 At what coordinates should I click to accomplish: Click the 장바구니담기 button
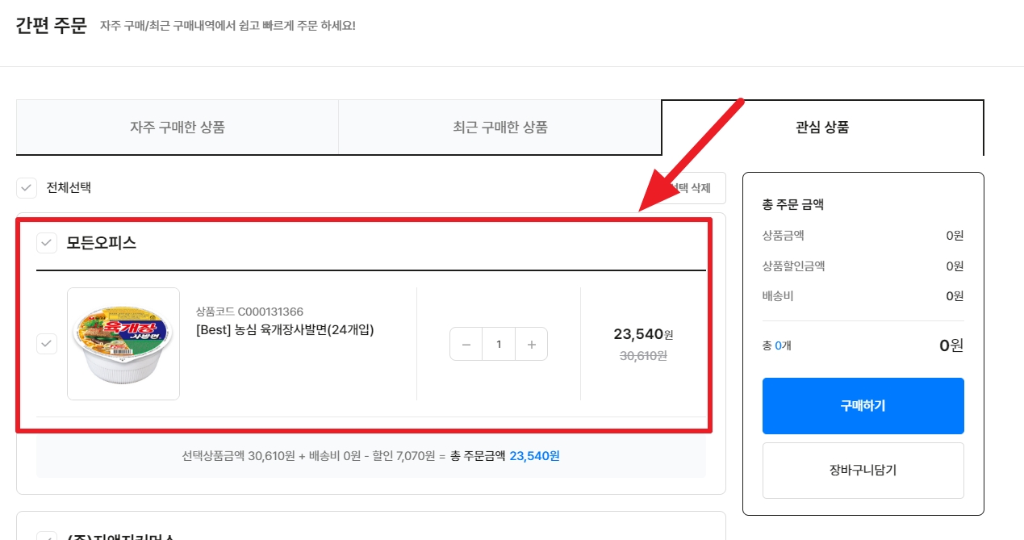tap(863, 471)
